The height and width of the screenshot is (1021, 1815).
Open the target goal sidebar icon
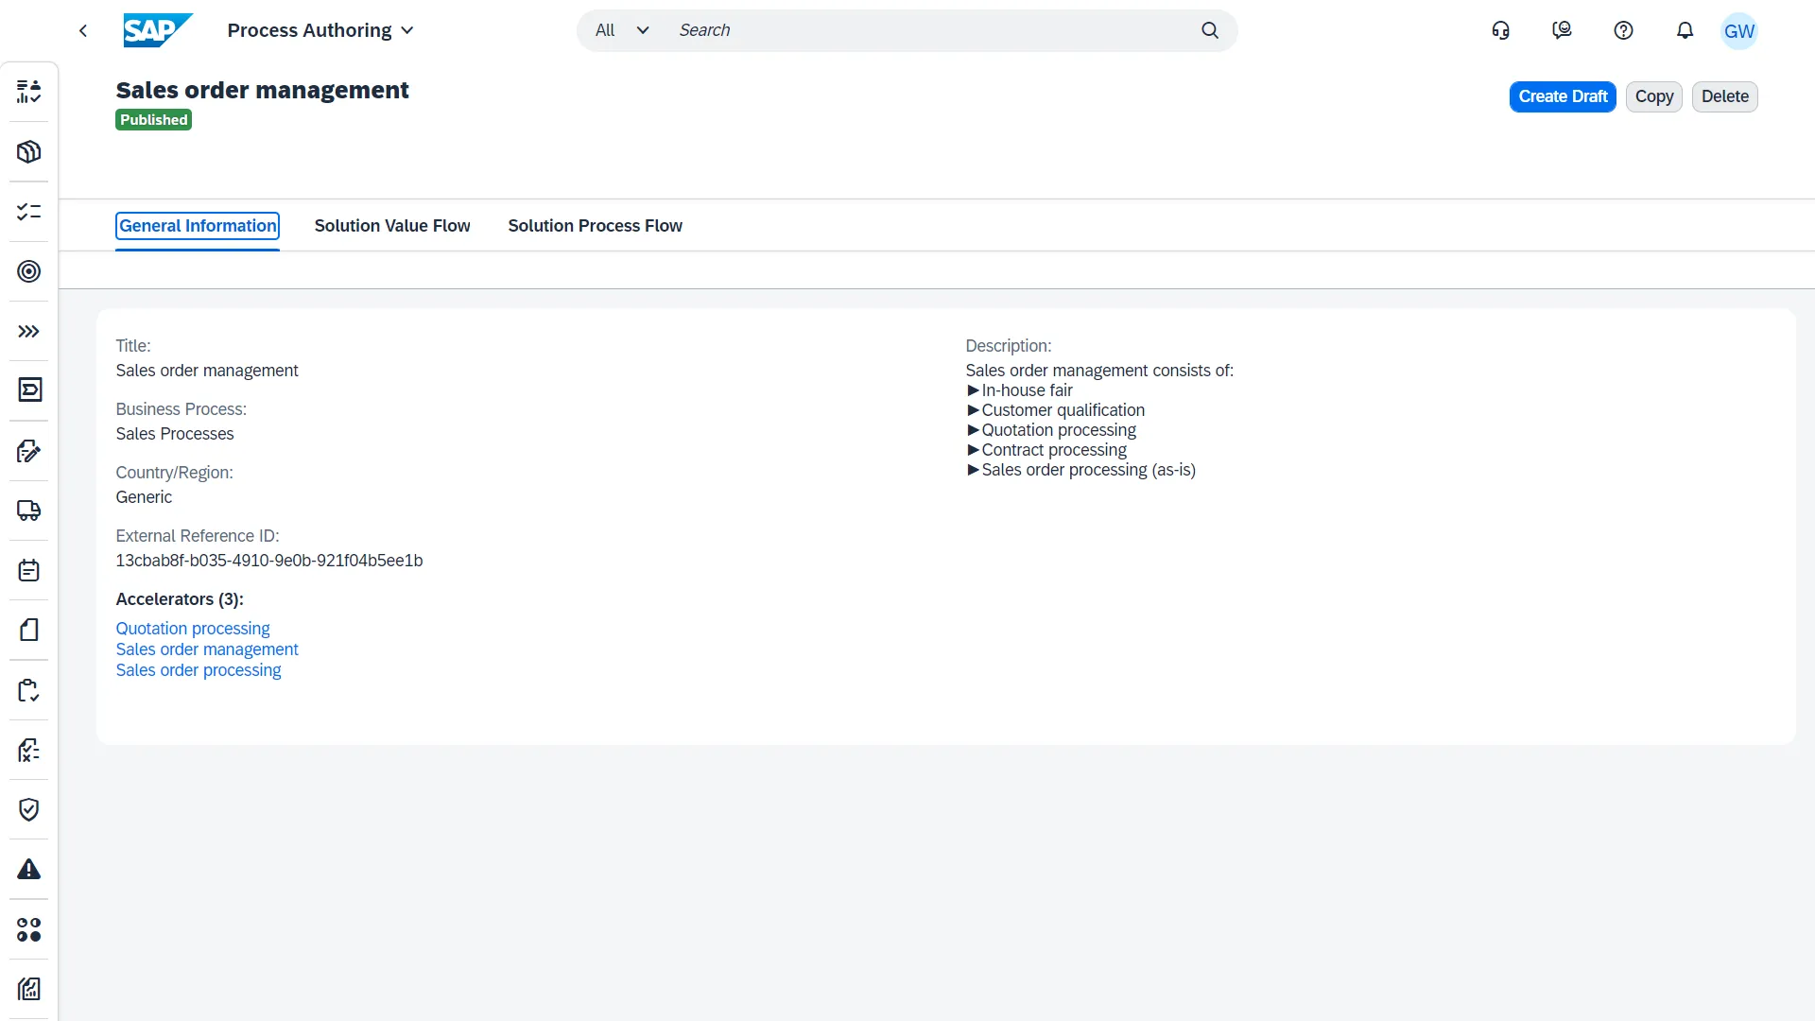point(29,271)
